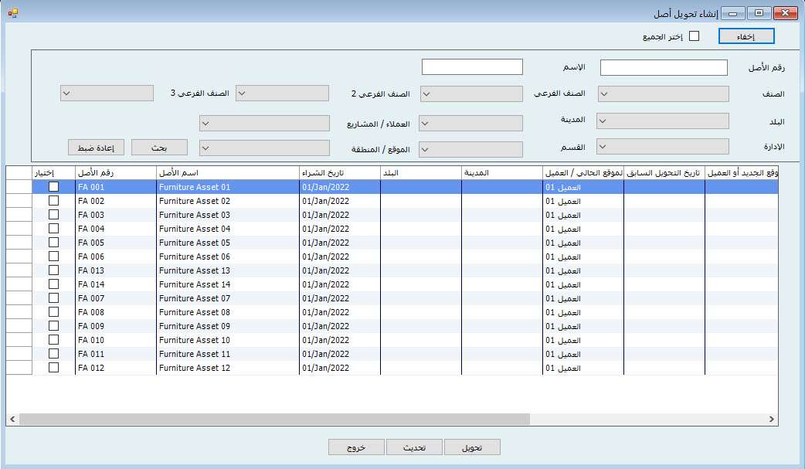Sort by the رقم الأصل column header
This screenshot has height=469, width=805.
[x=116, y=172]
